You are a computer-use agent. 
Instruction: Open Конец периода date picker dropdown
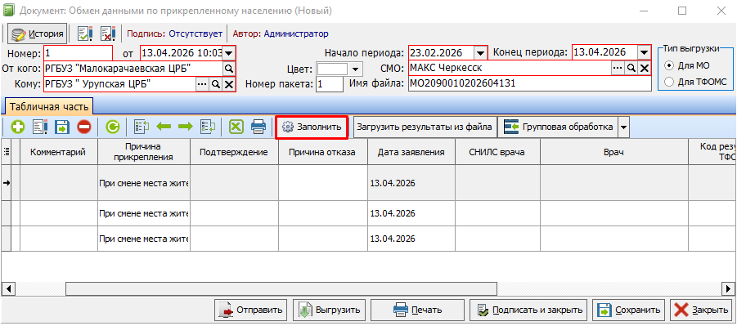click(x=644, y=52)
